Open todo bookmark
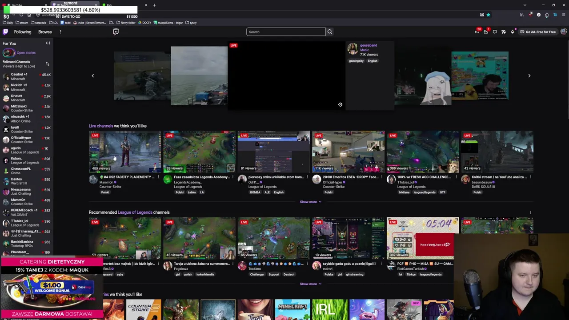Viewport: 569px width, 320px height. [x=66, y=23]
